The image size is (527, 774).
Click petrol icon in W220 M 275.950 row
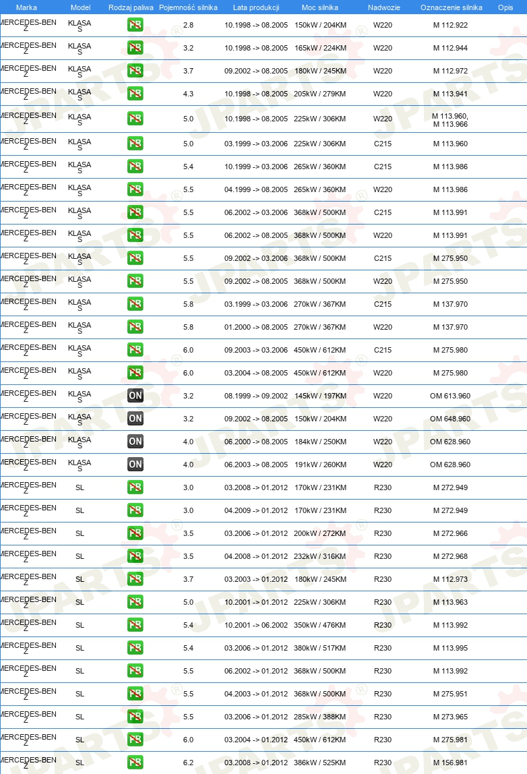(135, 281)
